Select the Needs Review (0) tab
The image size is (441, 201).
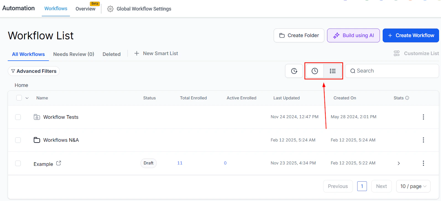74,54
